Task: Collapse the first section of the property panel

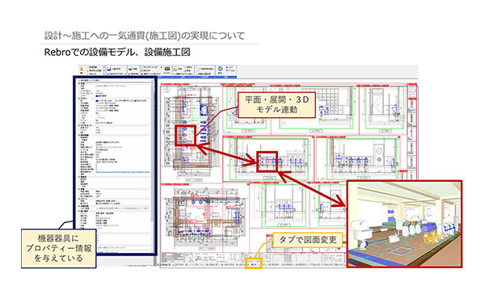Action: coord(79,83)
